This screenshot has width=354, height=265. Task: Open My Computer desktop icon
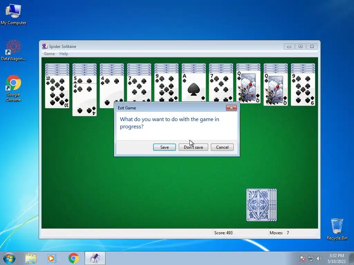click(x=13, y=14)
